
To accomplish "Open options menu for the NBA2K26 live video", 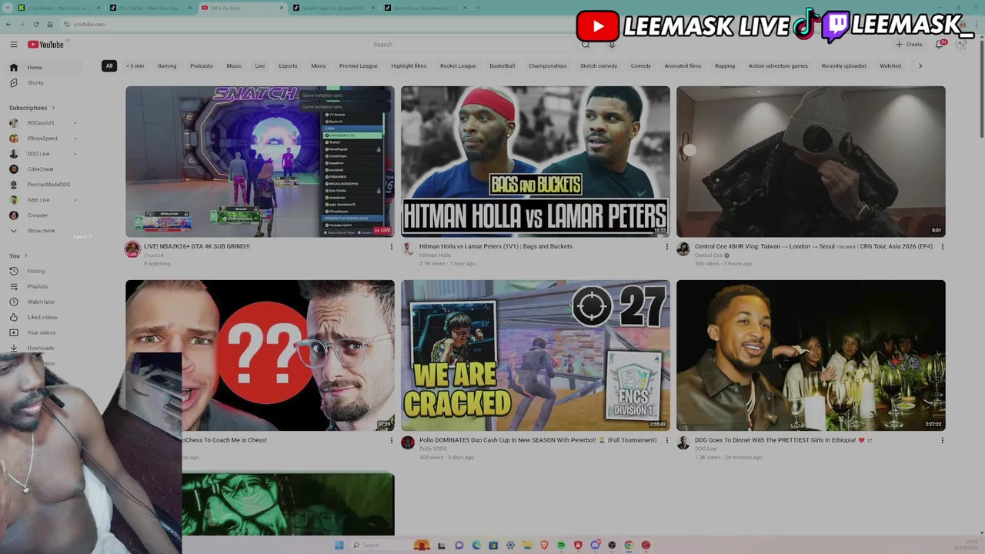I will pyautogui.click(x=391, y=247).
